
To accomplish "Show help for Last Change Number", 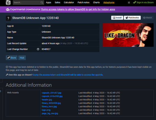I will 38,49.
